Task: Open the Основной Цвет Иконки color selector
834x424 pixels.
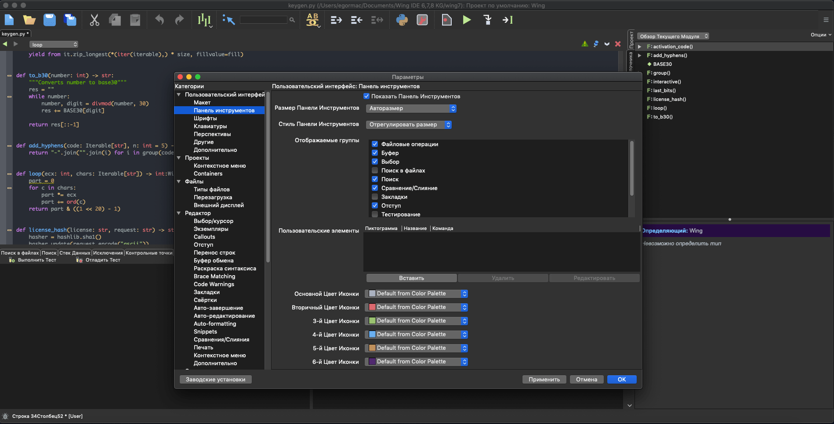Action: tap(416, 294)
